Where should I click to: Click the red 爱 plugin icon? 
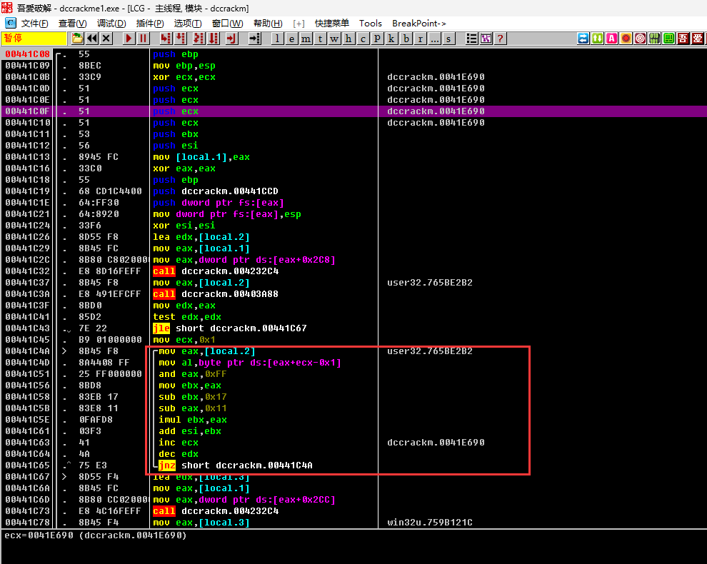coord(698,39)
